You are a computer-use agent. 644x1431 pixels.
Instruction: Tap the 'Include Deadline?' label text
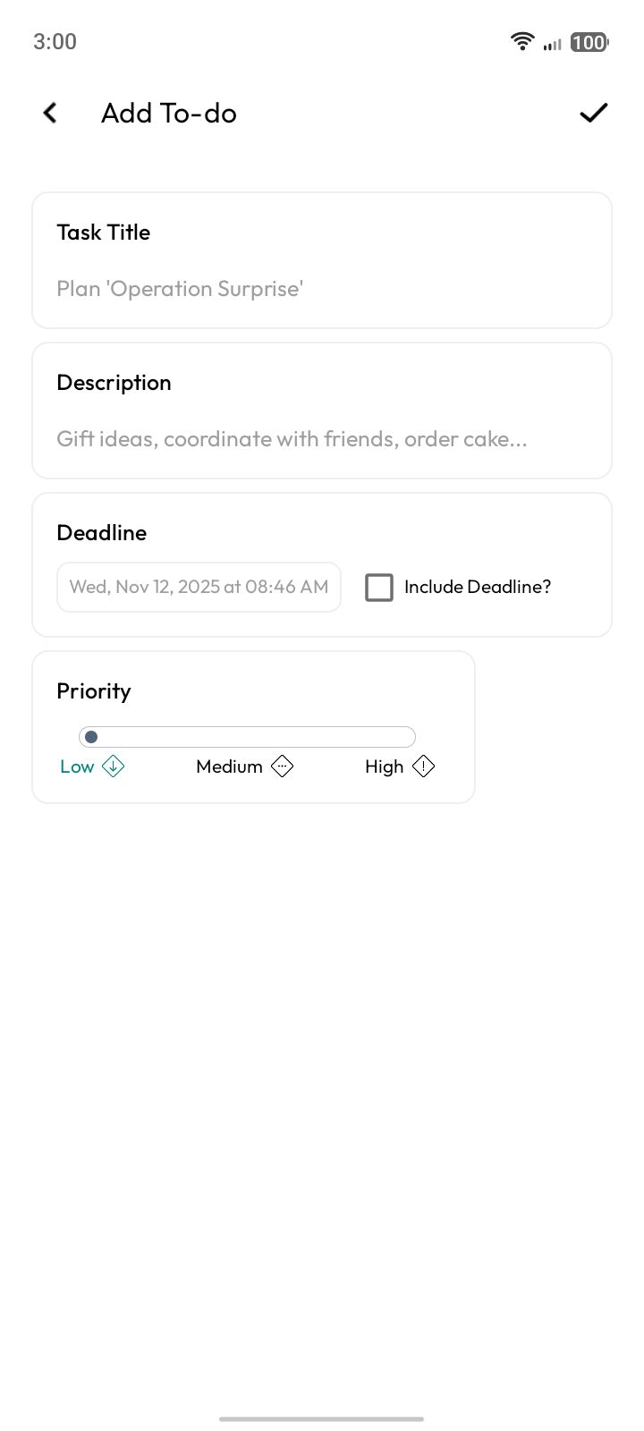478,587
